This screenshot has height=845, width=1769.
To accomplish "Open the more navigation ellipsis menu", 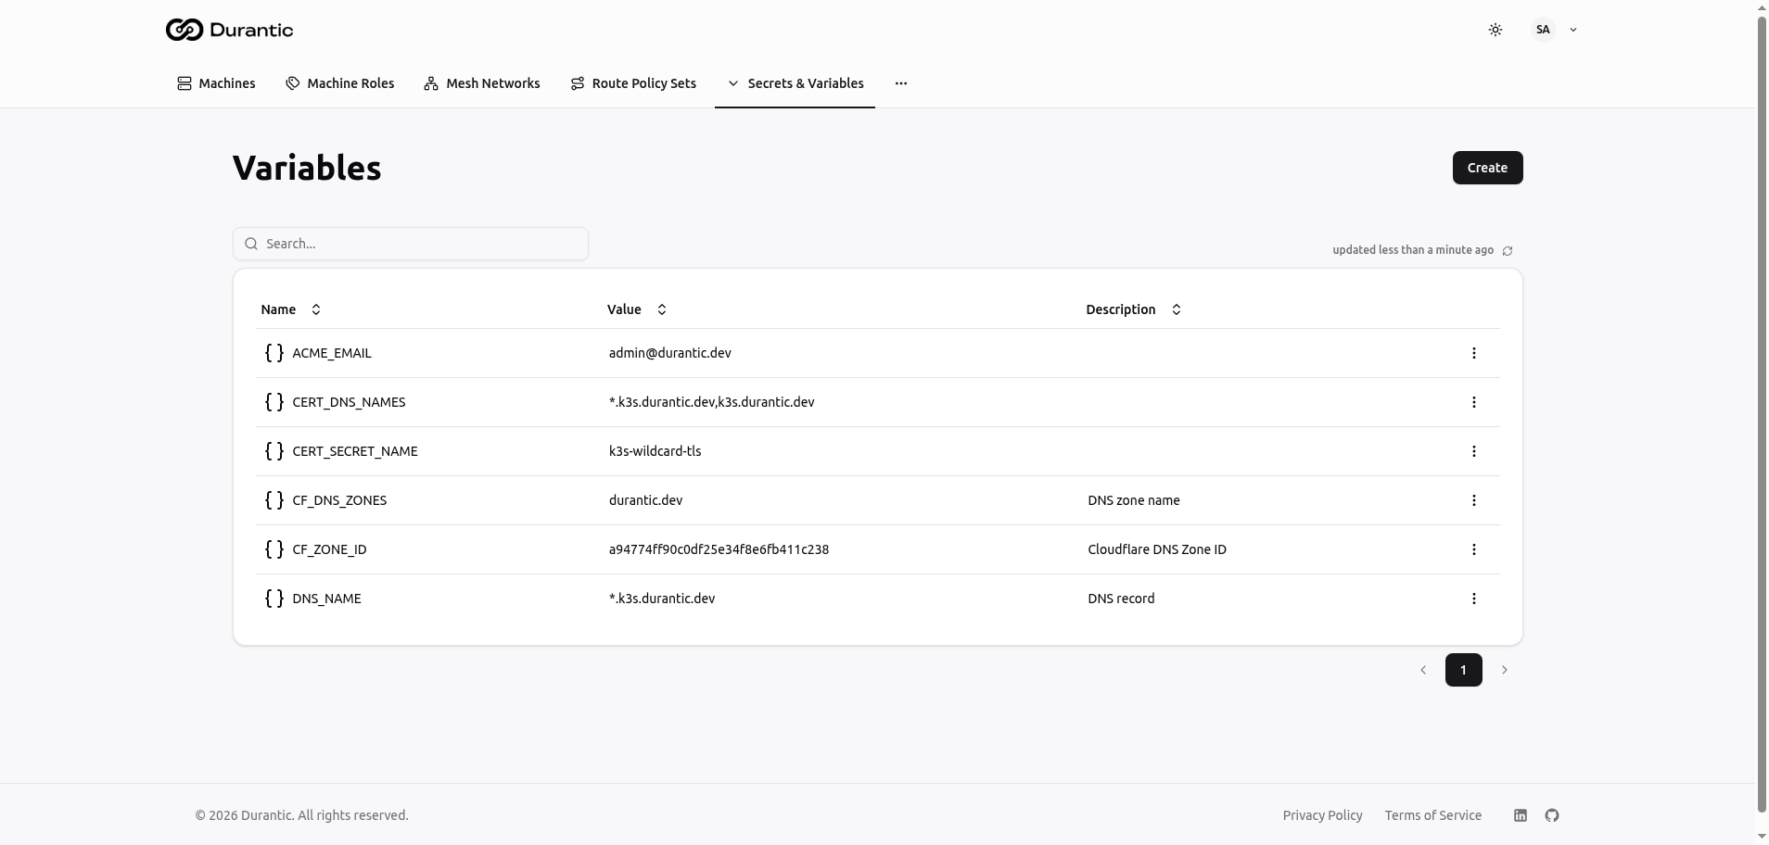I will click(x=900, y=83).
